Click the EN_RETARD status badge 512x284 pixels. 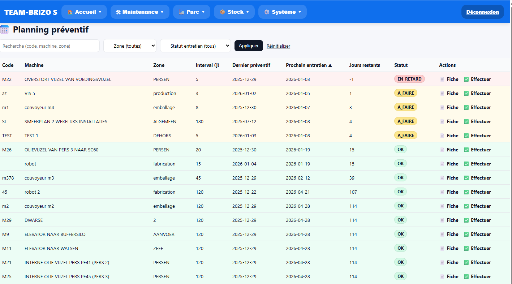tap(409, 79)
